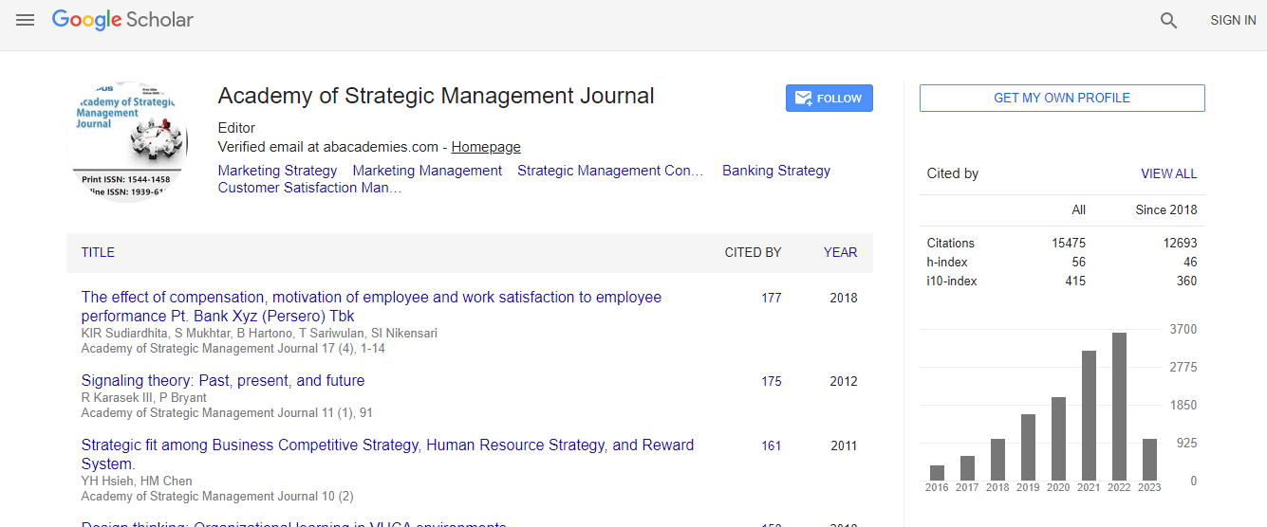Click the journal profile picture
The image size is (1267, 527).
[128, 142]
